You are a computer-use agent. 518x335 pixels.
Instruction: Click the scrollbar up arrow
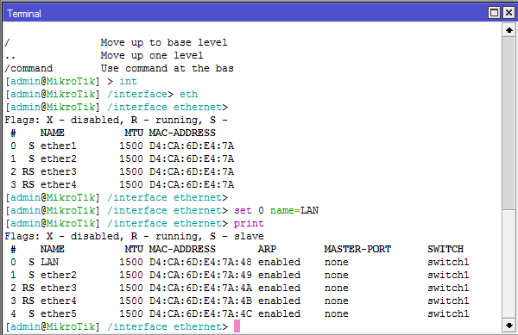(x=509, y=30)
